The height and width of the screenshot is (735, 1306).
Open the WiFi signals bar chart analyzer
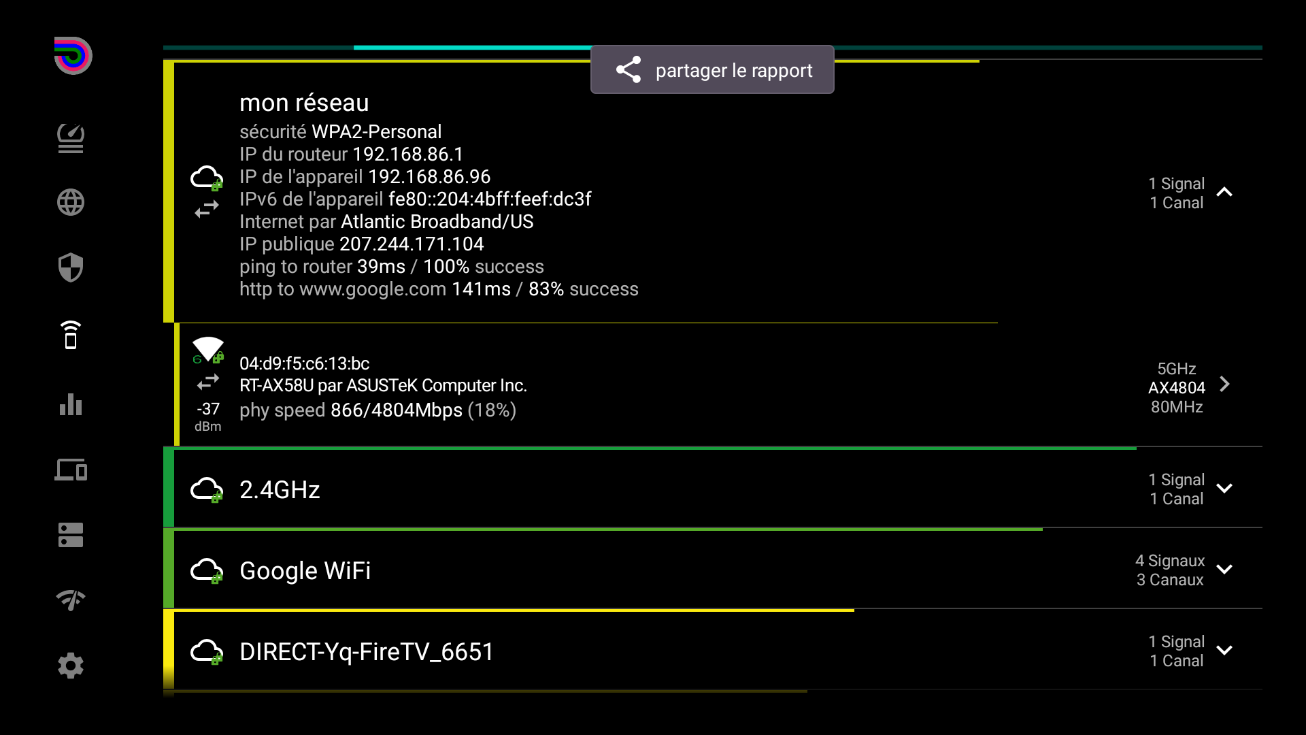(71, 405)
